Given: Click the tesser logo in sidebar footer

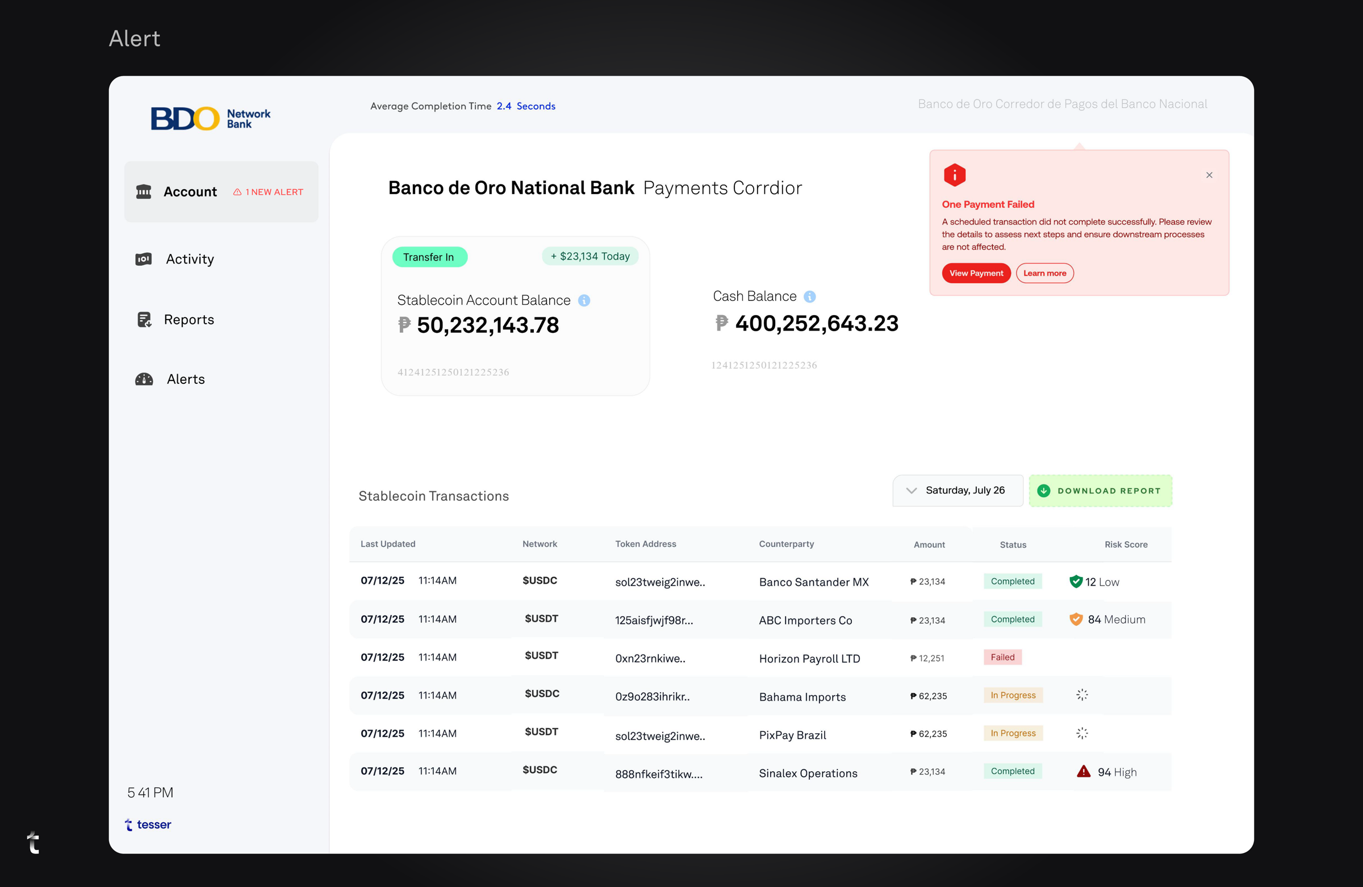Looking at the screenshot, I should (x=148, y=825).
